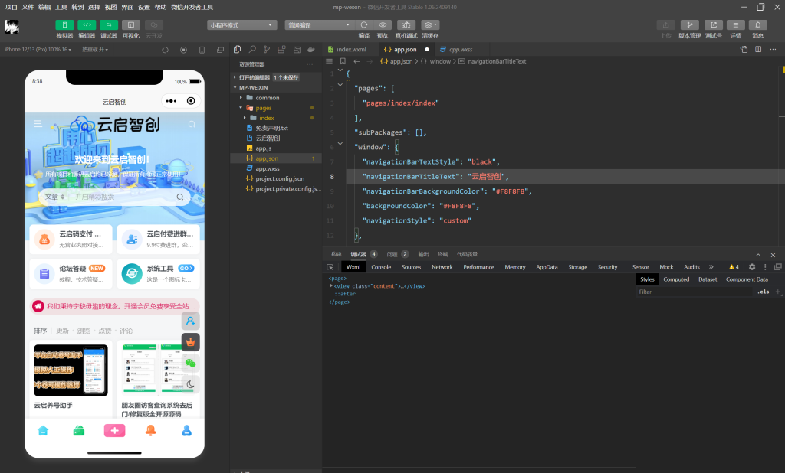The width and height of the screenshot is (785, 473).
Task: Open the 资源管理器 panel ellipsis menu
Action: (x=310, y=64)
